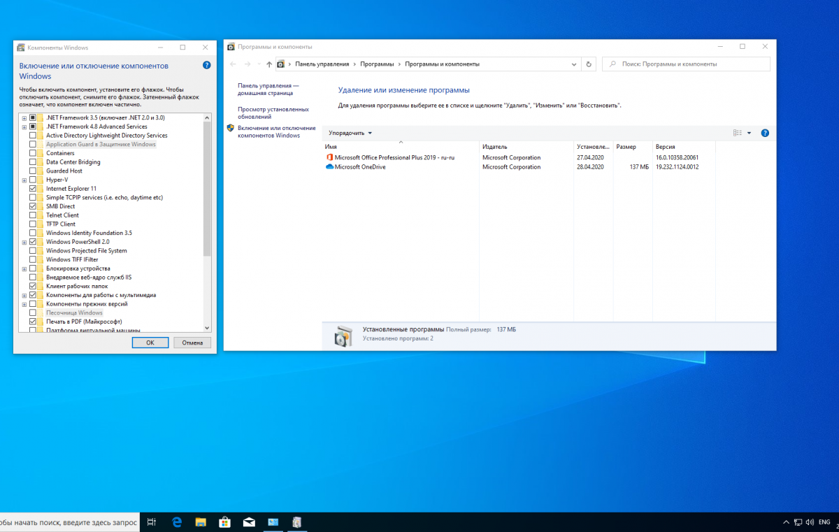Switch input language via ENG indicator

pyautogui.click(x=824, y=522)
